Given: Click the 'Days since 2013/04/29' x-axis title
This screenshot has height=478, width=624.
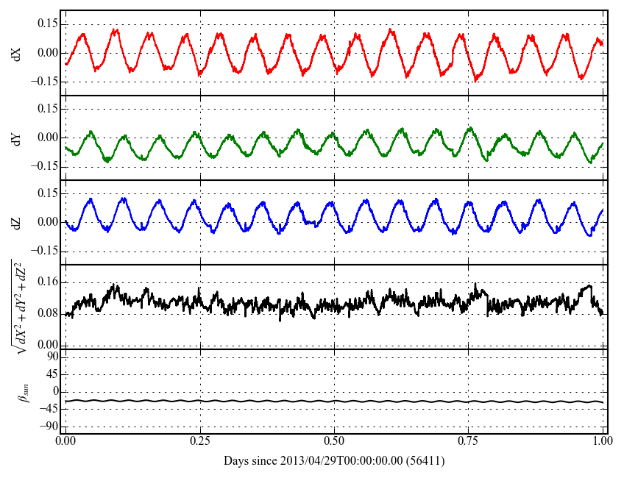Looking at the screenshot, I should [x=333, y=461].
